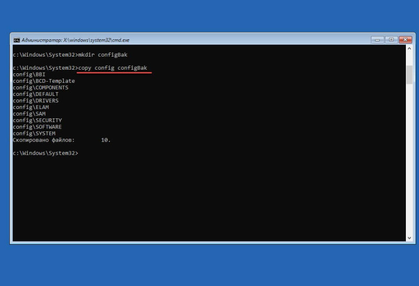The height and width of the screenshot is (286, 419).
Task: Click the last empty c:\Windows\System32> prompt
Action: coord(46,153)
